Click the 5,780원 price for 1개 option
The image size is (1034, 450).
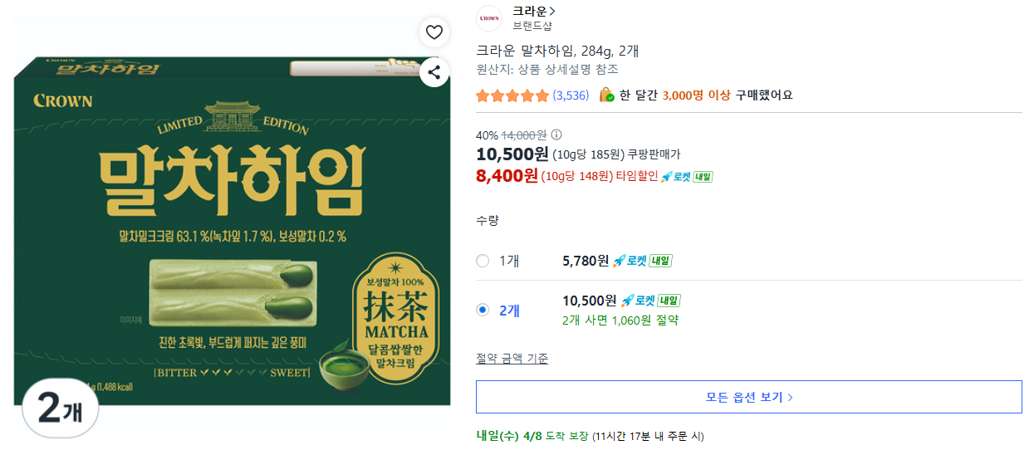(x=586, y=261)
